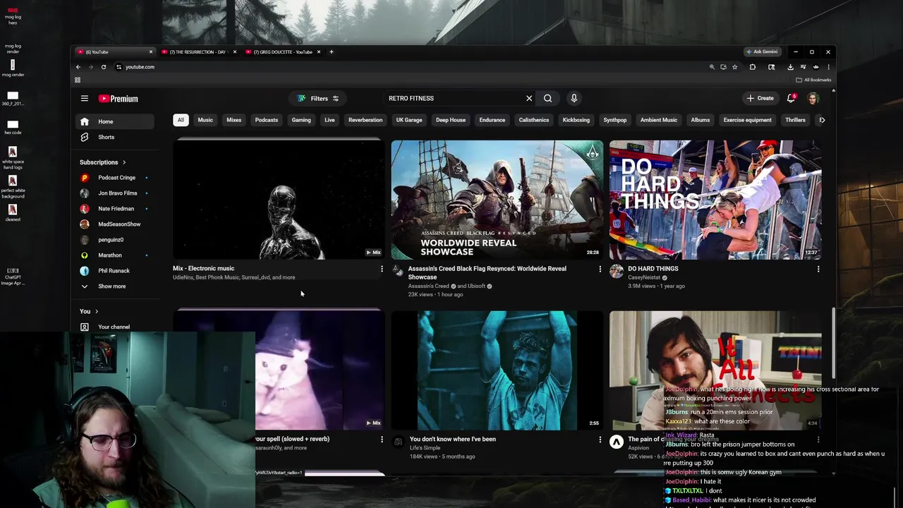
Task: Switch to THE RESURRECTION tab
Action: (x=198, y=52)
